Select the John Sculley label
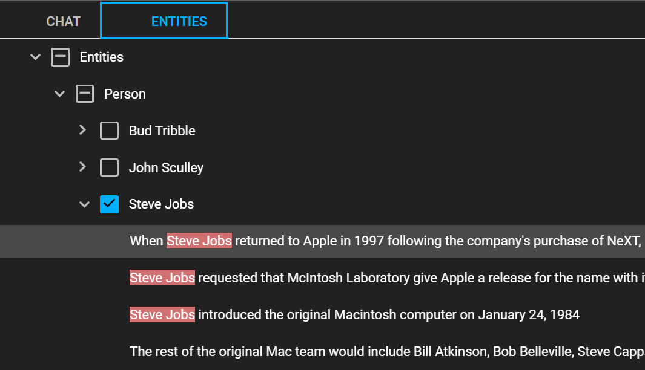 [166, 167]
